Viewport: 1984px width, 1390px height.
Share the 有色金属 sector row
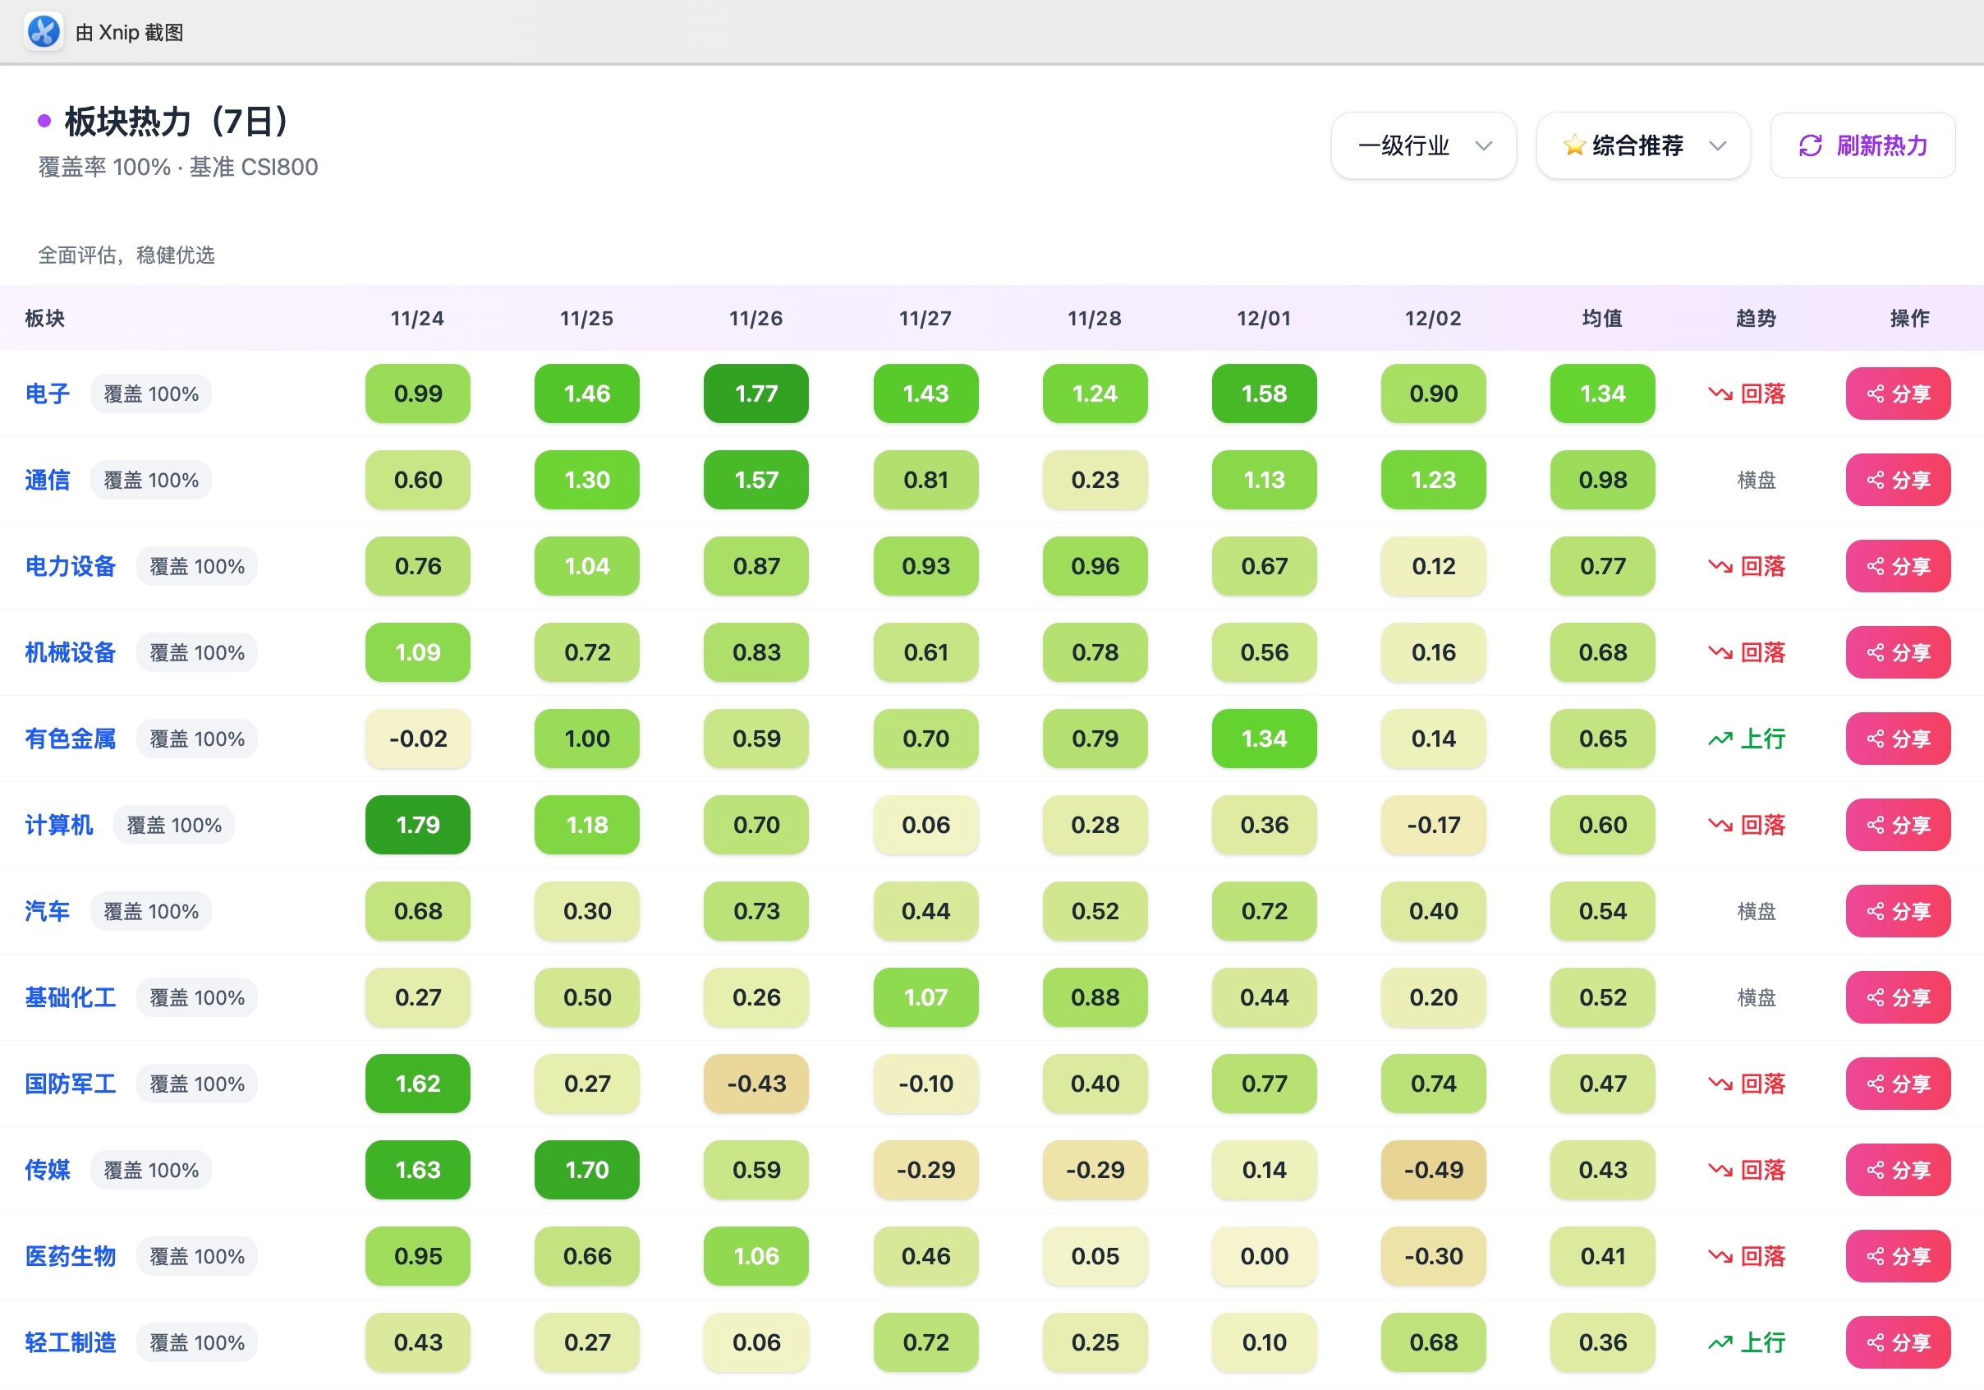[x=1898, y=739]
